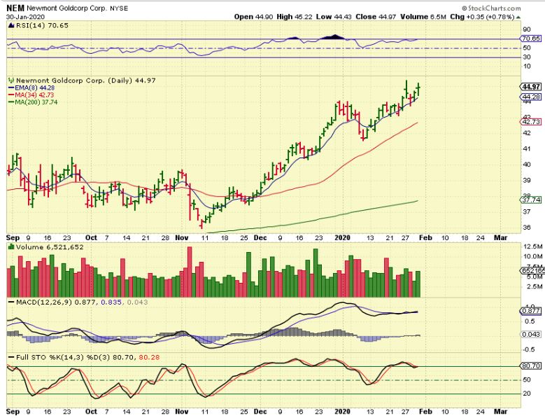Click the 0.043 histogram axis tag
Image resolution: width=545 pixels, height=418 pixels.
(531, 334)
